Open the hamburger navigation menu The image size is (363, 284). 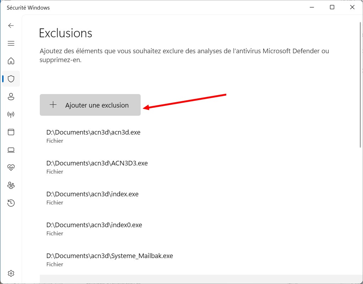click(11, 43)
